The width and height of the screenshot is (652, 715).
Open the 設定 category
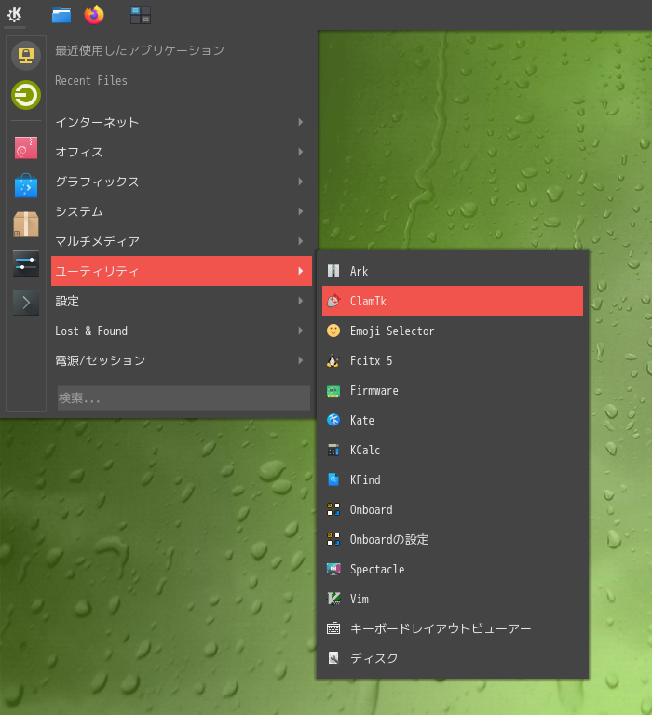pyautogui.click(x=181, y=301)
